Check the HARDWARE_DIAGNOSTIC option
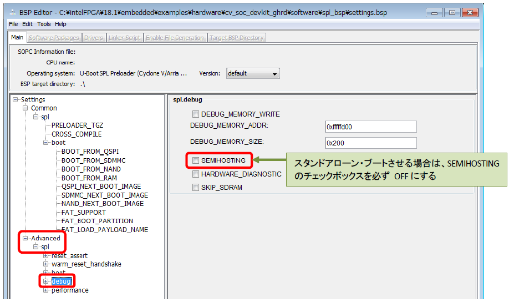 pos(195,174)
